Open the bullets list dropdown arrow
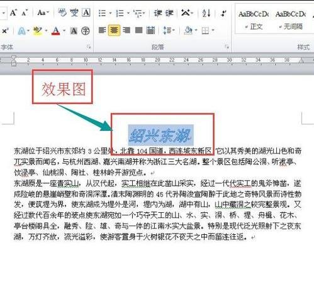Screen dimensions: 314x289 click(x=110, y=13)
